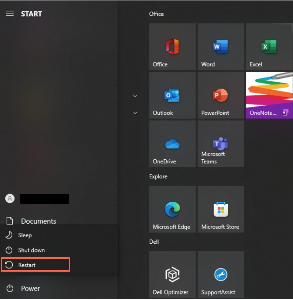Launch Outlook from its tile
The image size is (293, 300).
(172, 95)
